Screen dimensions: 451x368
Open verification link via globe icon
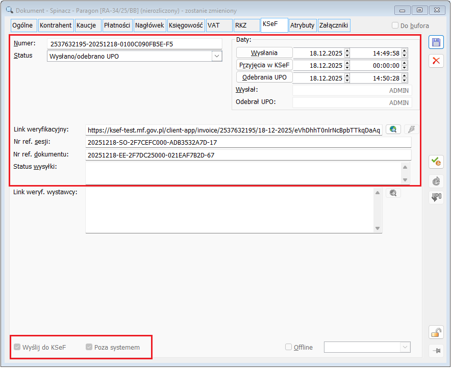click(393, 129)
